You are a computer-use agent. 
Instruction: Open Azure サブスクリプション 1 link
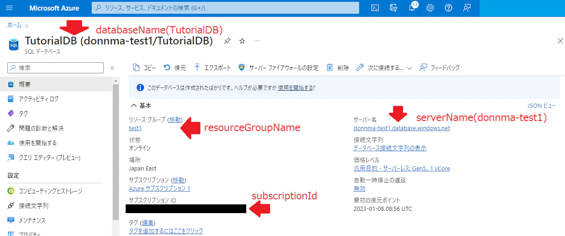coord(160,188)
